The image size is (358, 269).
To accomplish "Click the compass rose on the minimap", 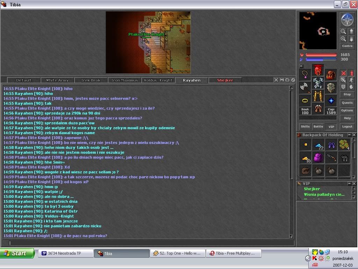I will 347,20.
